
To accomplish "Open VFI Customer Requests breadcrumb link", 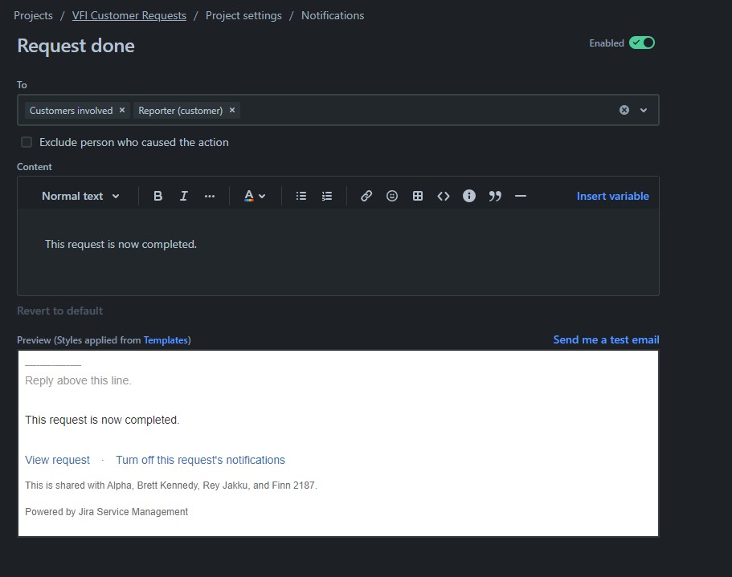I will (x=129, y=15).
